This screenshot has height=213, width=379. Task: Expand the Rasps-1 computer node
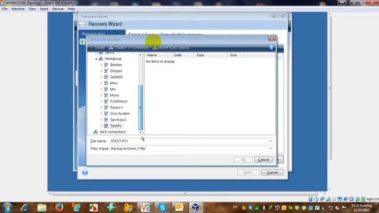pyautogui.click(x=101, y=108)
